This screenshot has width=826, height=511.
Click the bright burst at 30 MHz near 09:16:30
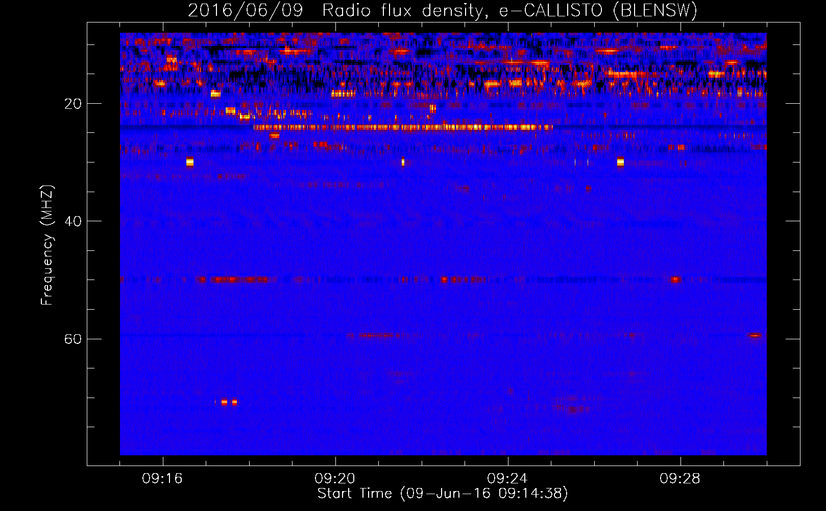coord(190,162)
